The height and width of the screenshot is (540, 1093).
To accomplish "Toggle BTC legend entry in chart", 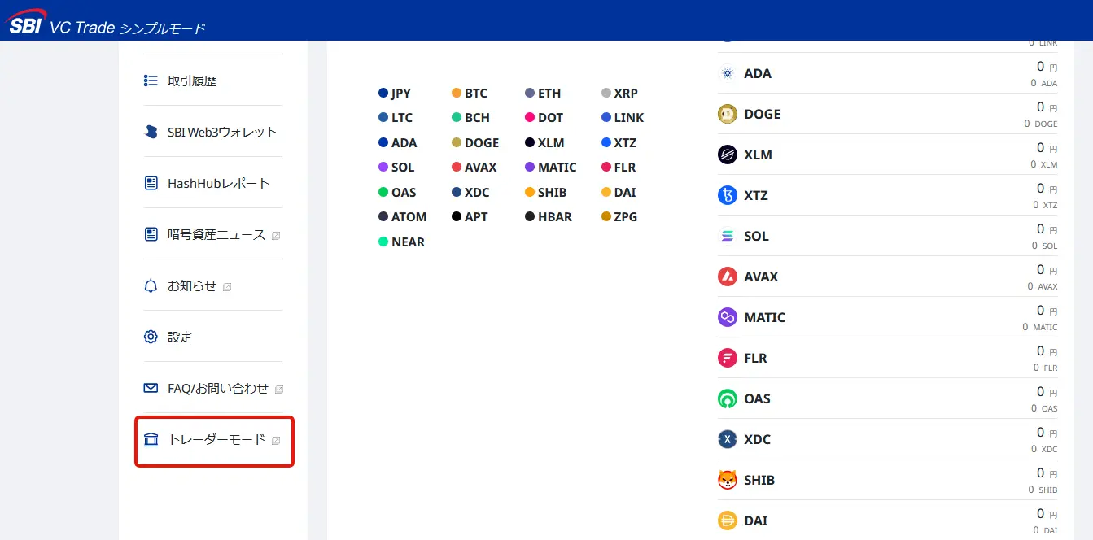I will tap(470, 93).
